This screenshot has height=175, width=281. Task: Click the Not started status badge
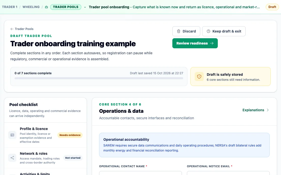tap(73, 158)
